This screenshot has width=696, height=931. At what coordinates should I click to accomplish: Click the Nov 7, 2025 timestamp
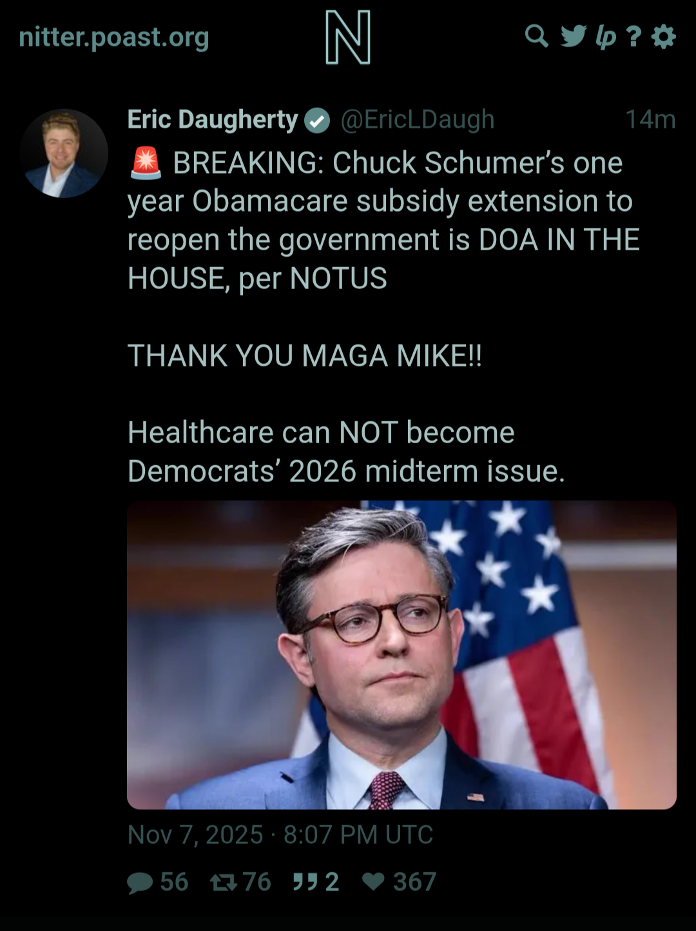pos(280,835)
